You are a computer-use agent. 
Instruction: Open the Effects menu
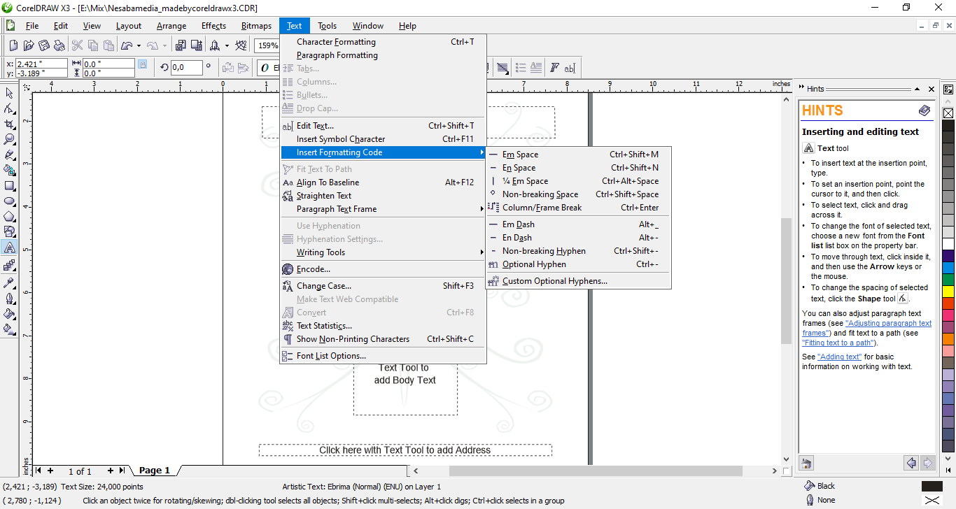(213, 26)
